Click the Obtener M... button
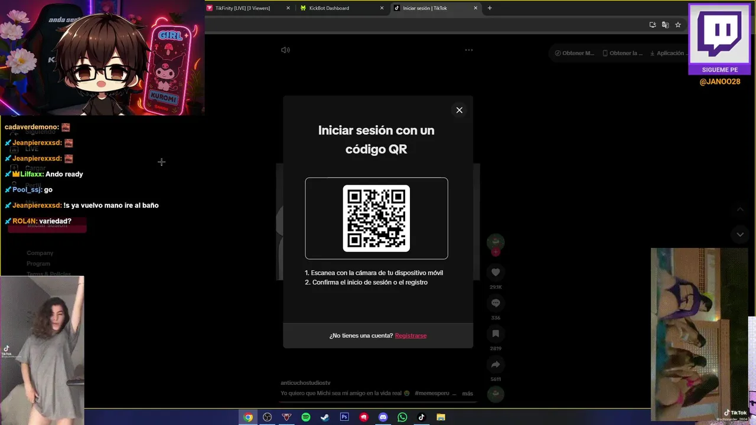This screenshot has width=756, height=425. coord(575,53)
